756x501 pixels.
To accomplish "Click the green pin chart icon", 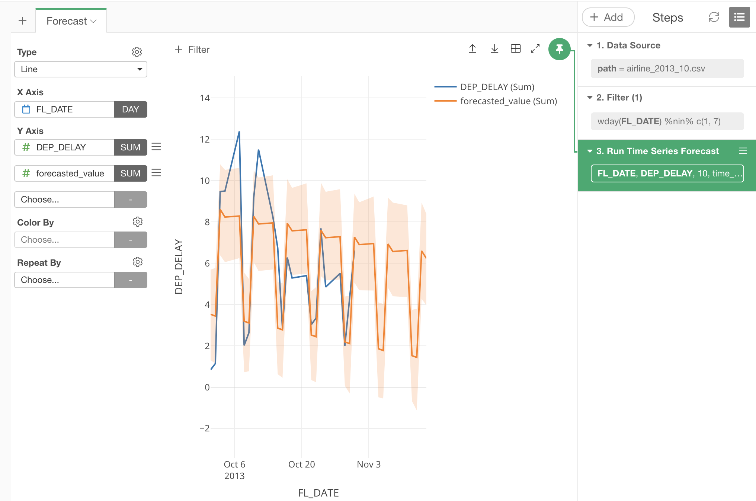I will coord(559,49).
